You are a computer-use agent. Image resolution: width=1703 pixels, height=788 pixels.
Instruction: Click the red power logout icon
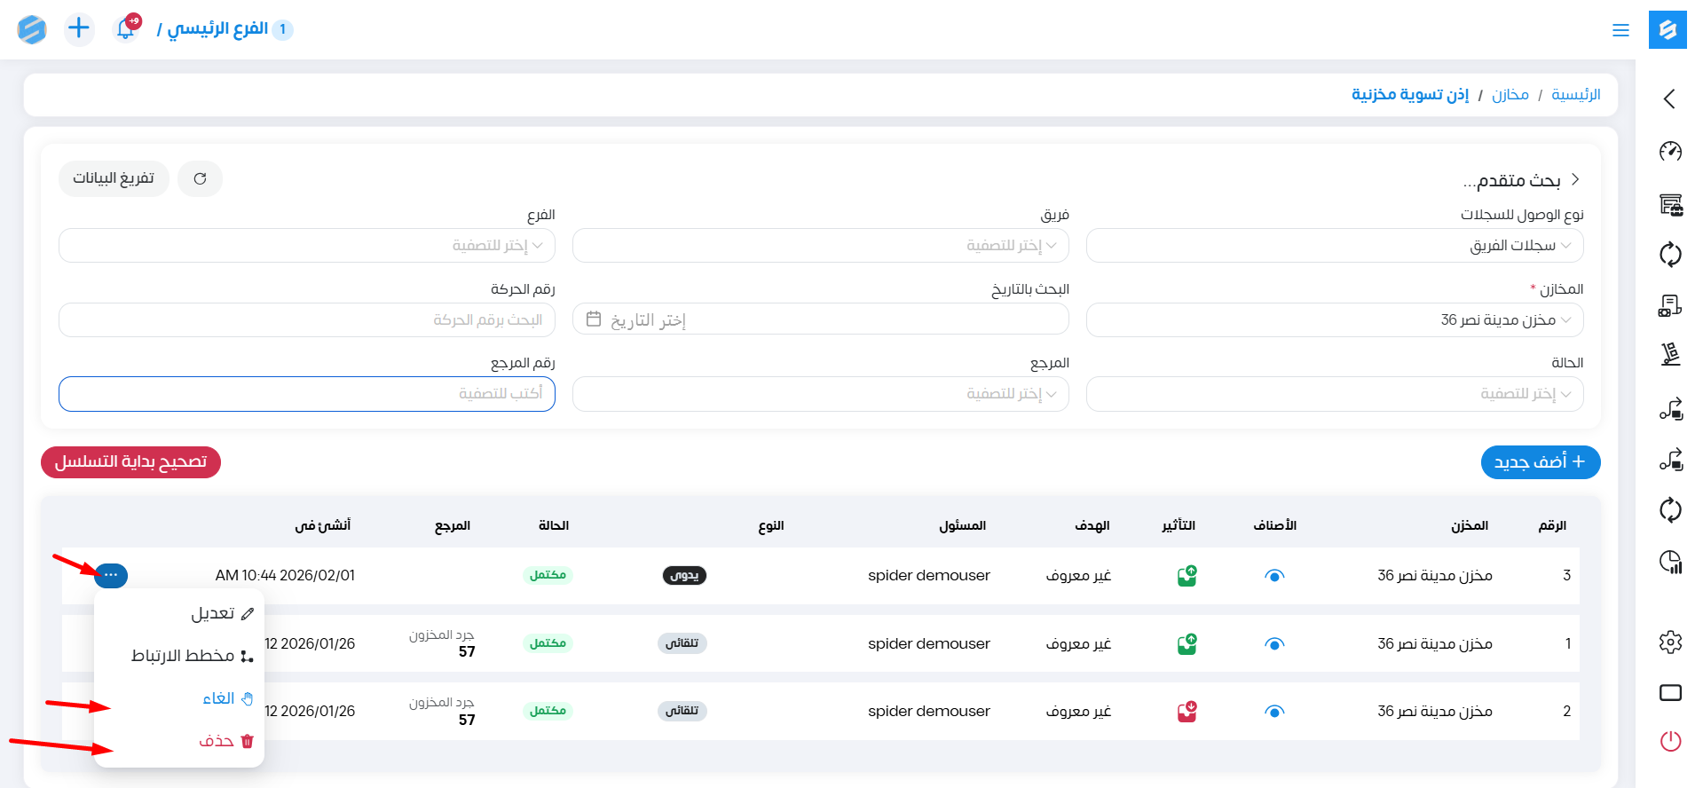[x=1670, y=741]
